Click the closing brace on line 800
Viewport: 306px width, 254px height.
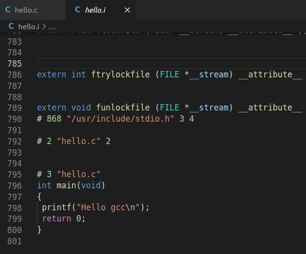tap(39, 230)
